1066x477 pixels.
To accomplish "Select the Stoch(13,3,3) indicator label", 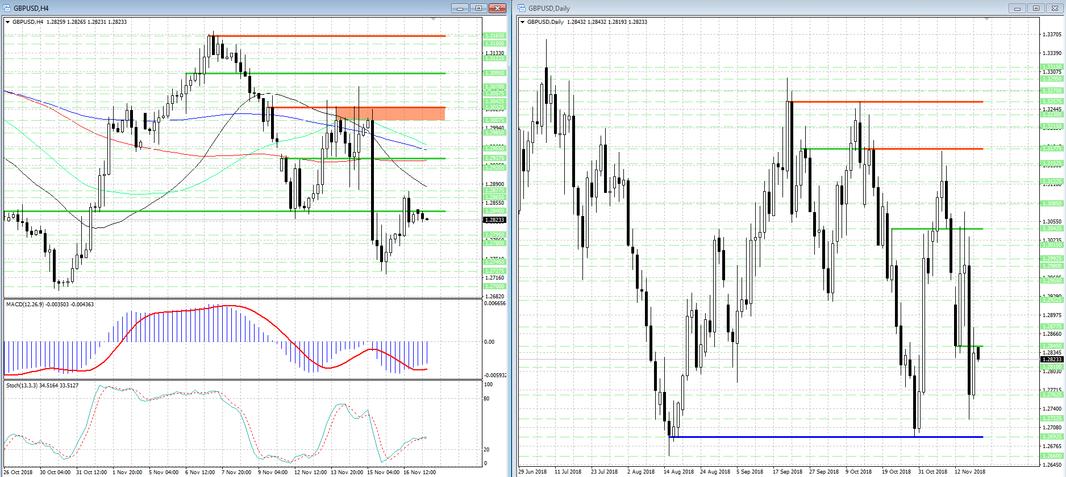I will pos(42,386).
